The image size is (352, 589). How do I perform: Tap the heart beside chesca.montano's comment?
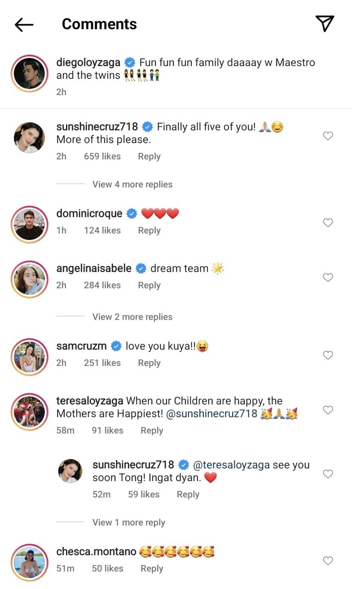tap(328, 561)
